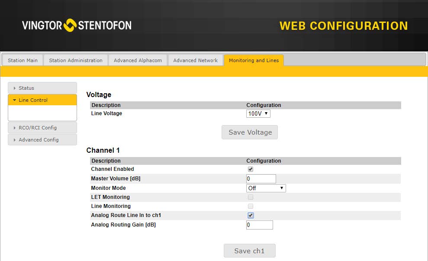Focus the Analog Routing Gain dB field

coord(260,225)
